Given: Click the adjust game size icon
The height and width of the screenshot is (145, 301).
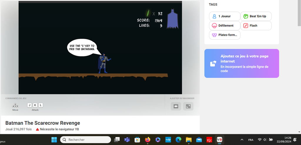Looking at the screenshot, I should click(176, 106).
